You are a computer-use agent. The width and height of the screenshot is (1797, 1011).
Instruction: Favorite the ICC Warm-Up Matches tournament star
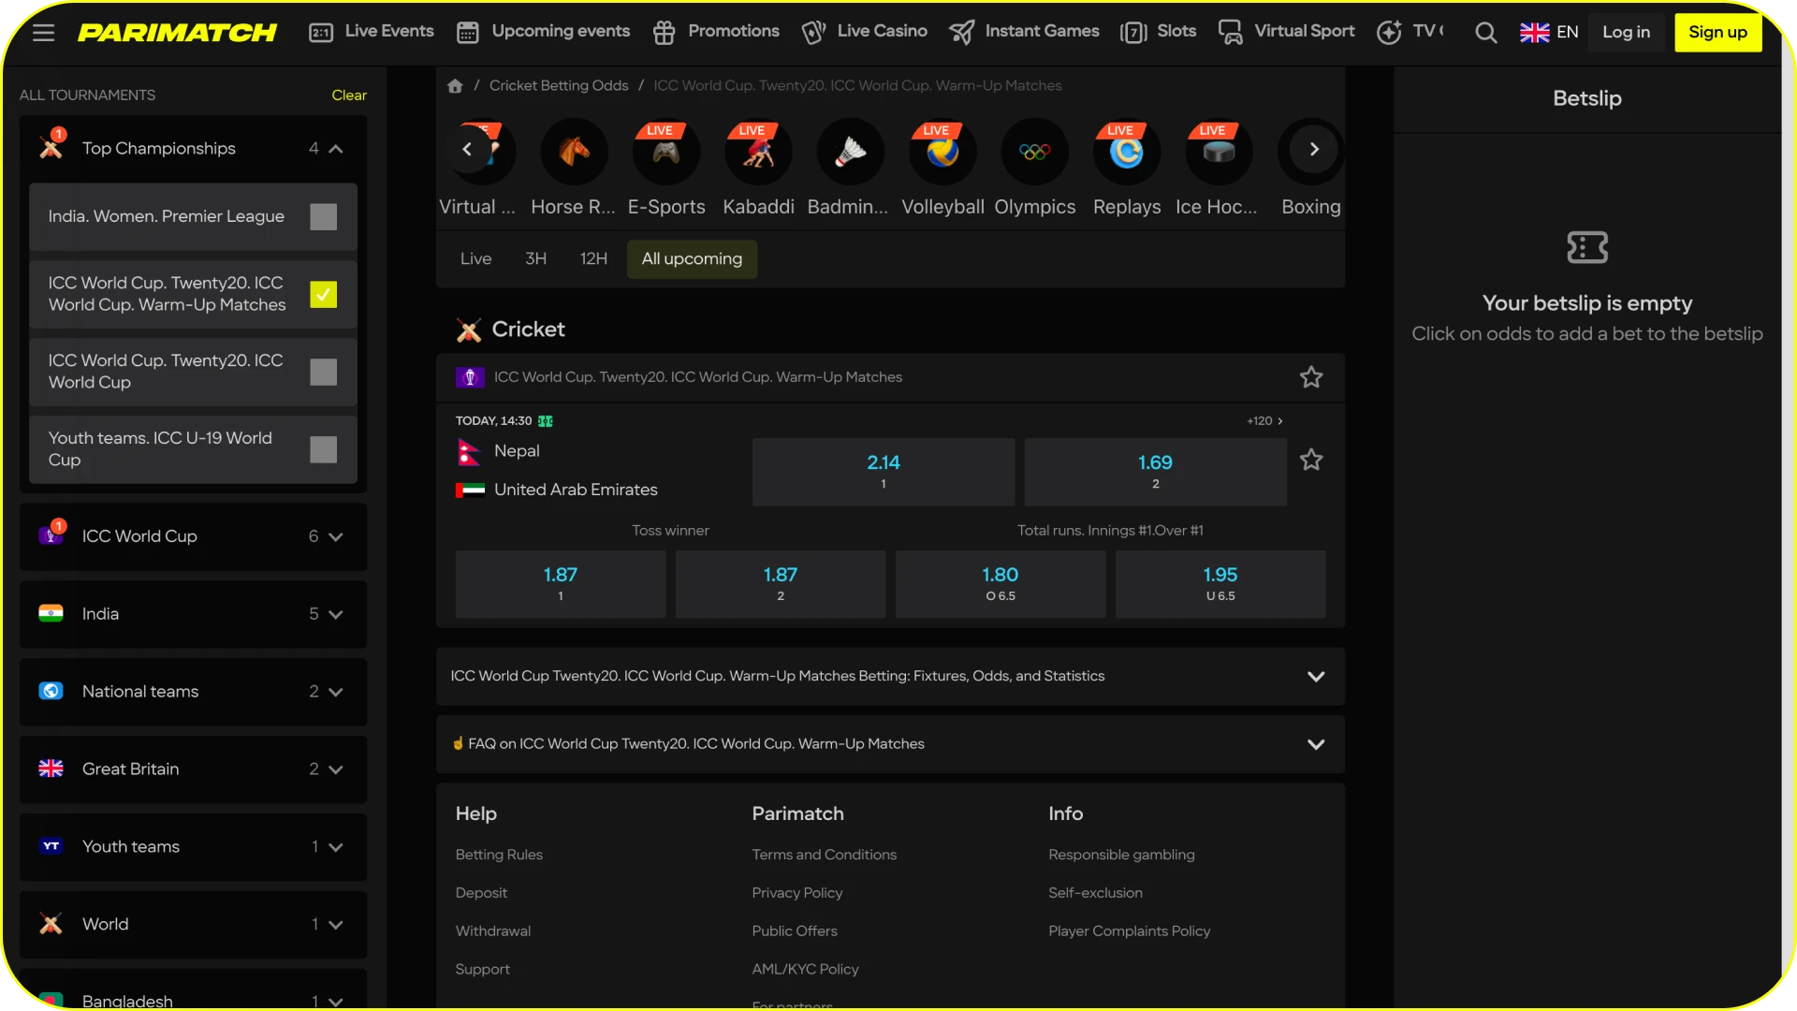coord(1311,377)
